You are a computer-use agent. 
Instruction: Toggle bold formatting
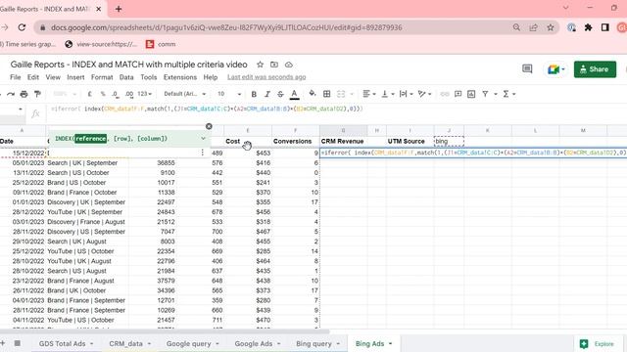coord(254,94)
